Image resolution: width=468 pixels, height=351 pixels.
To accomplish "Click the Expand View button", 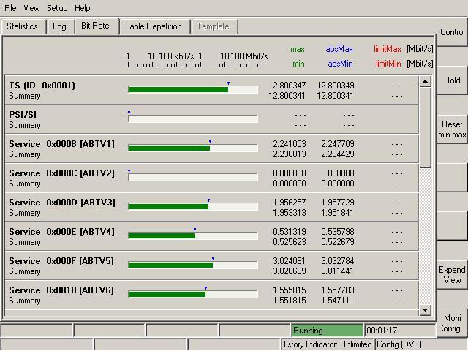I will click(x=452, y=275).
